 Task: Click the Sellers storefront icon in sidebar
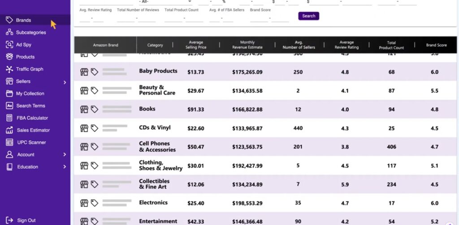[9, 81]
